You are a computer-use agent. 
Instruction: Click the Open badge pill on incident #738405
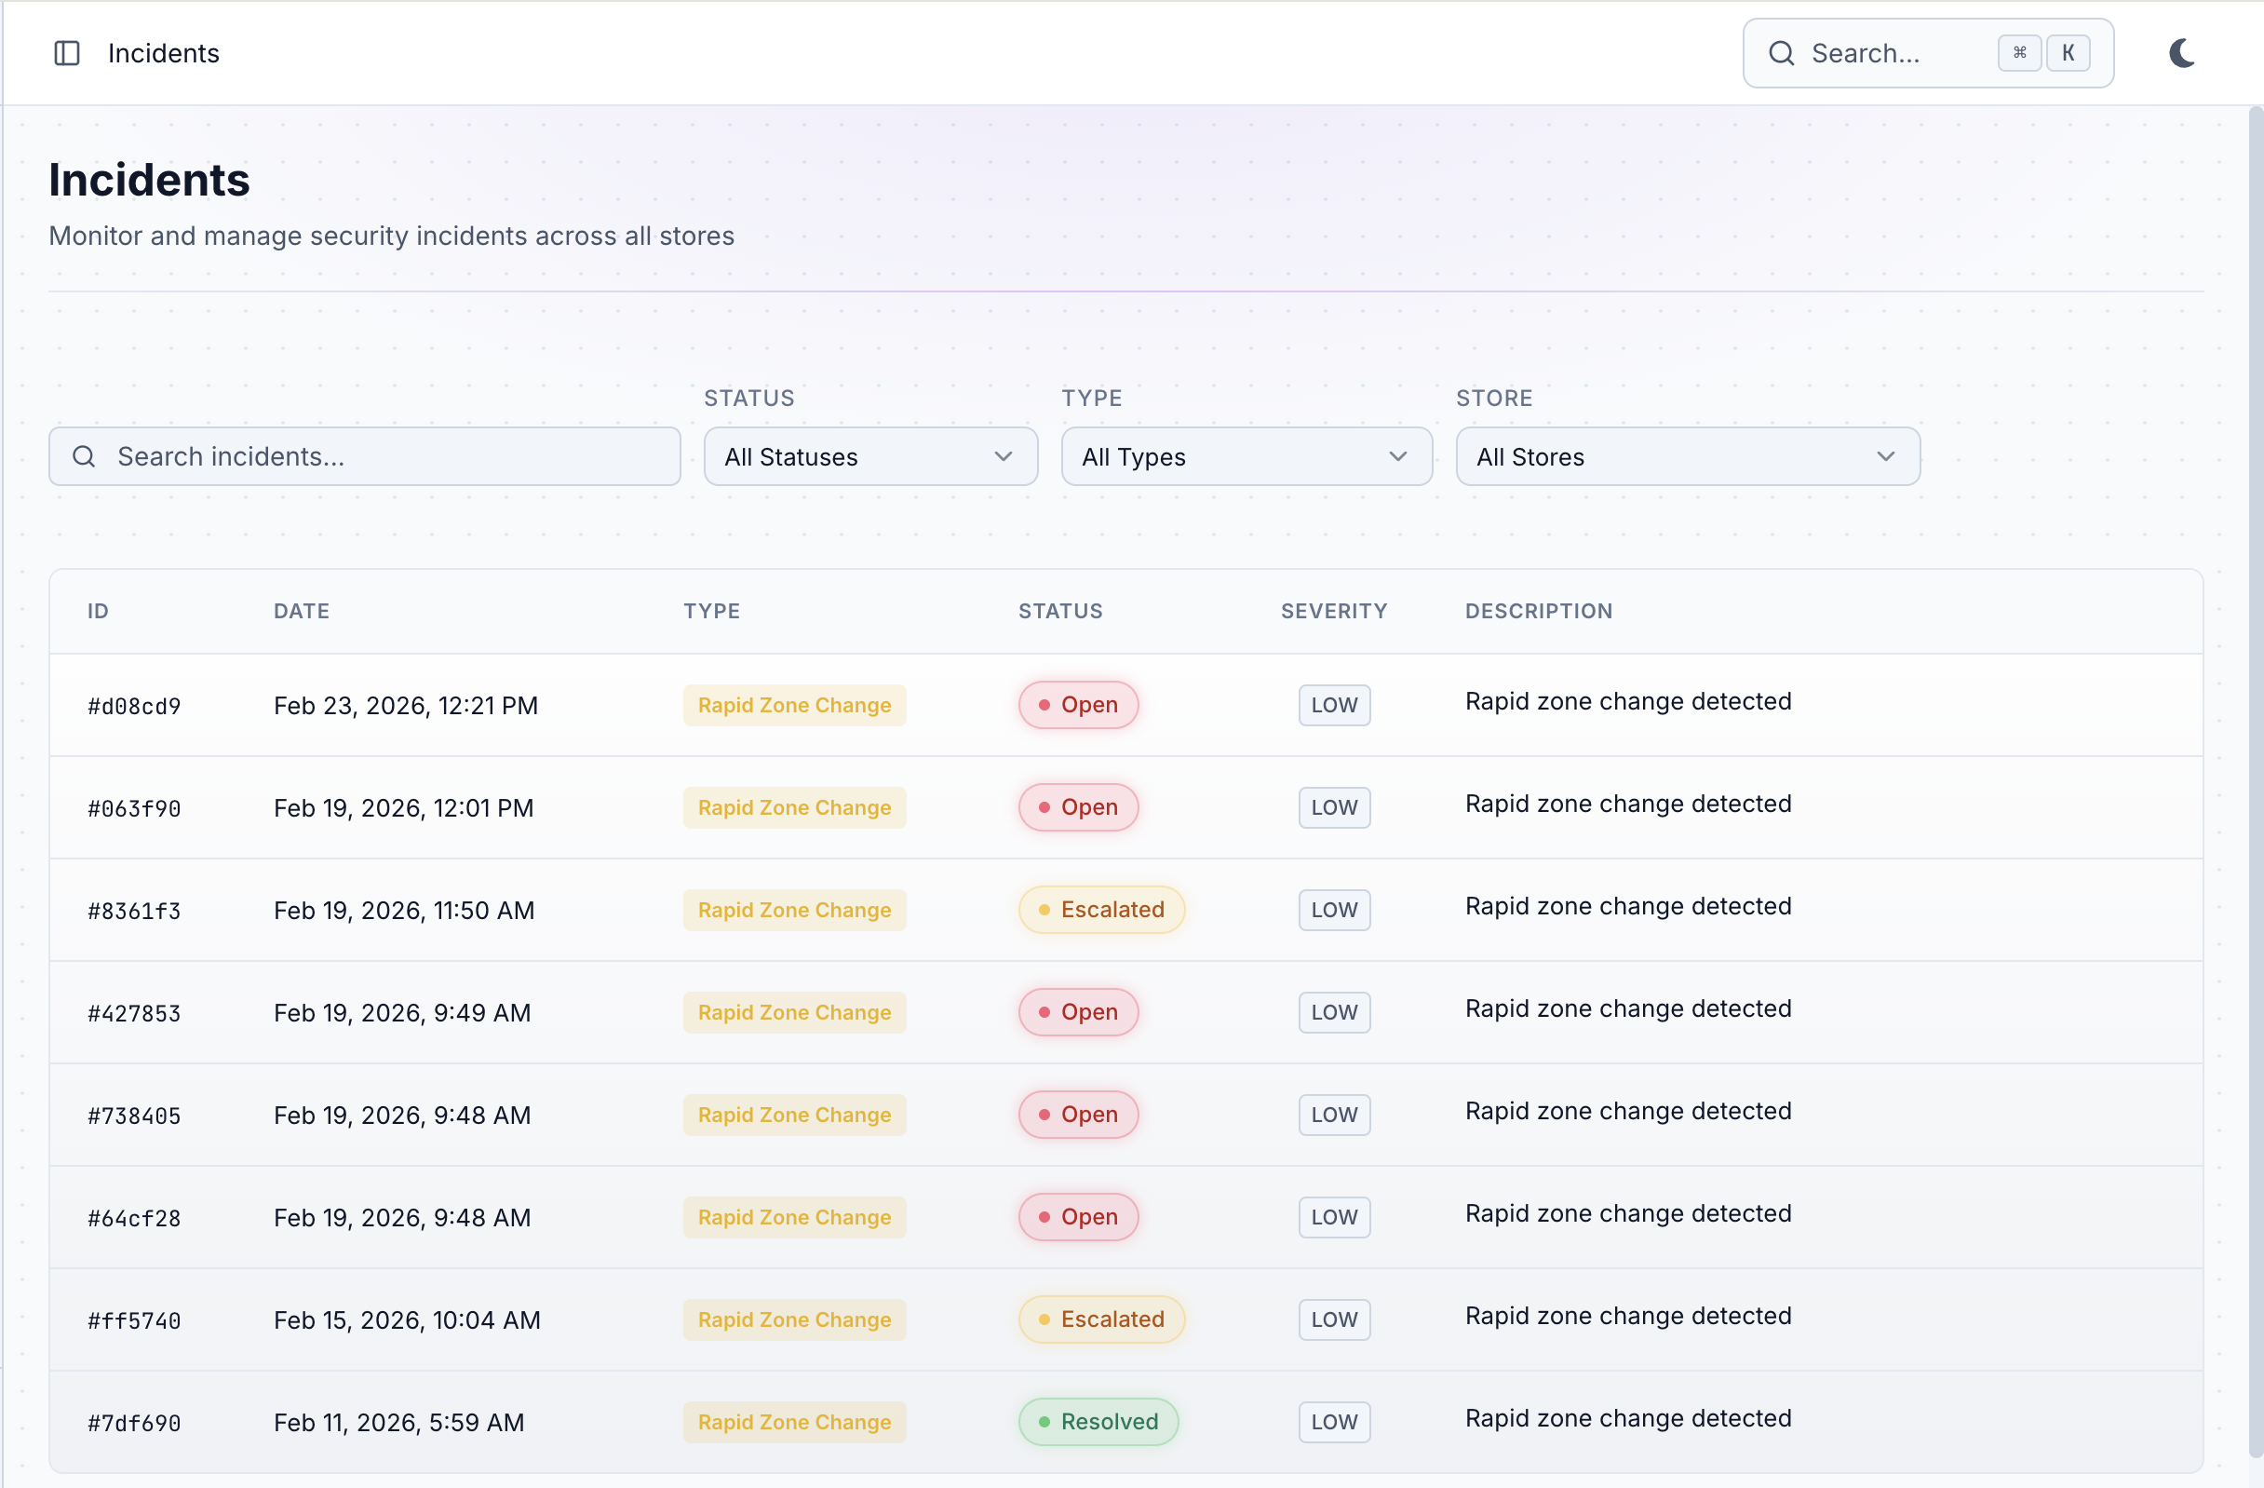point(1077,1114)
